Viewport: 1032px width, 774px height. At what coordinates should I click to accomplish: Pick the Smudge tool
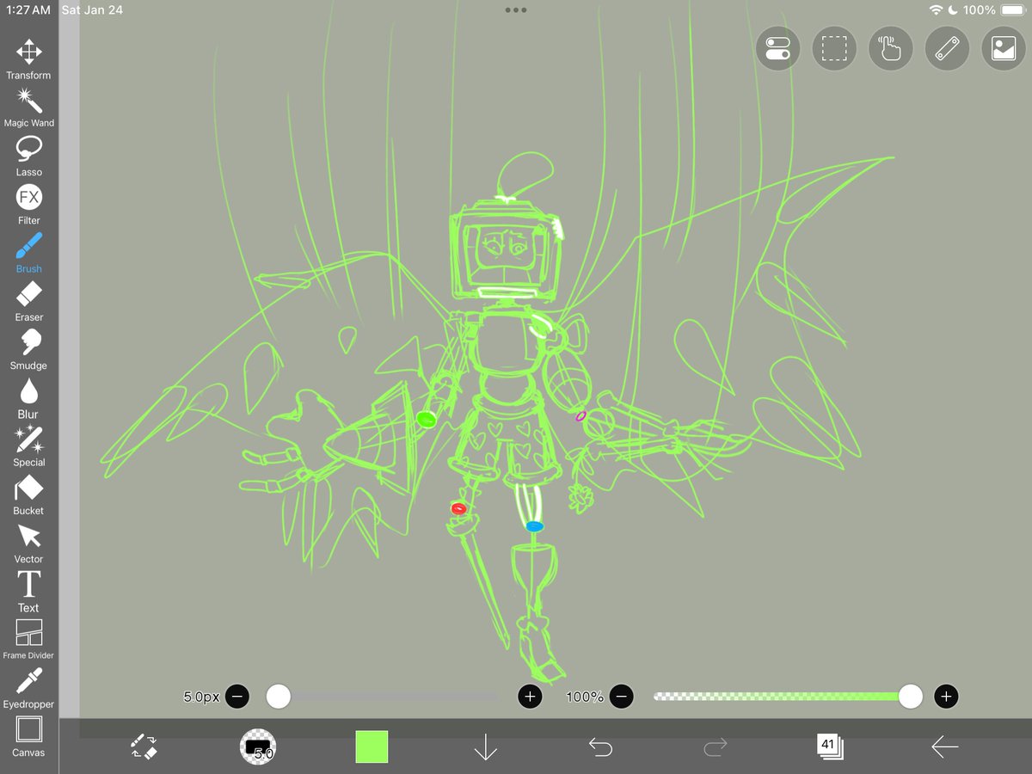tap(28, 349)
